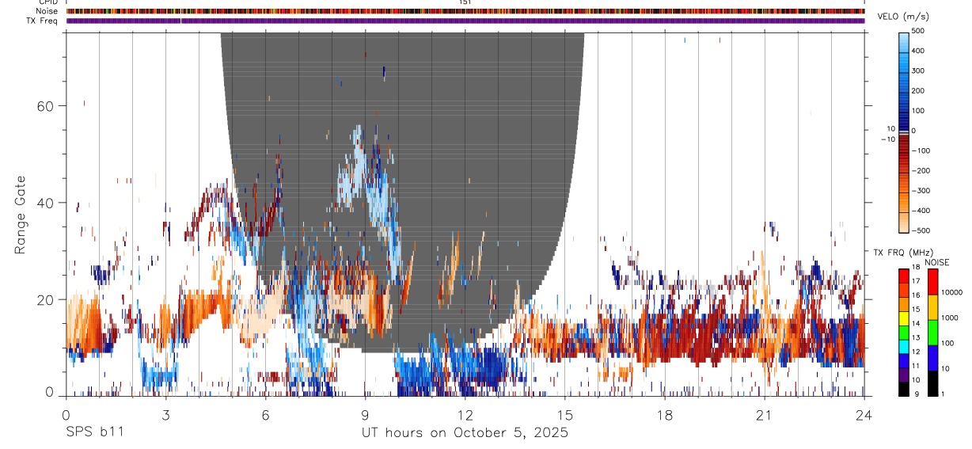This screenshot has width=972, height=449.
Task: Click velocity scale value '400'
Action: tap(918, 51)
